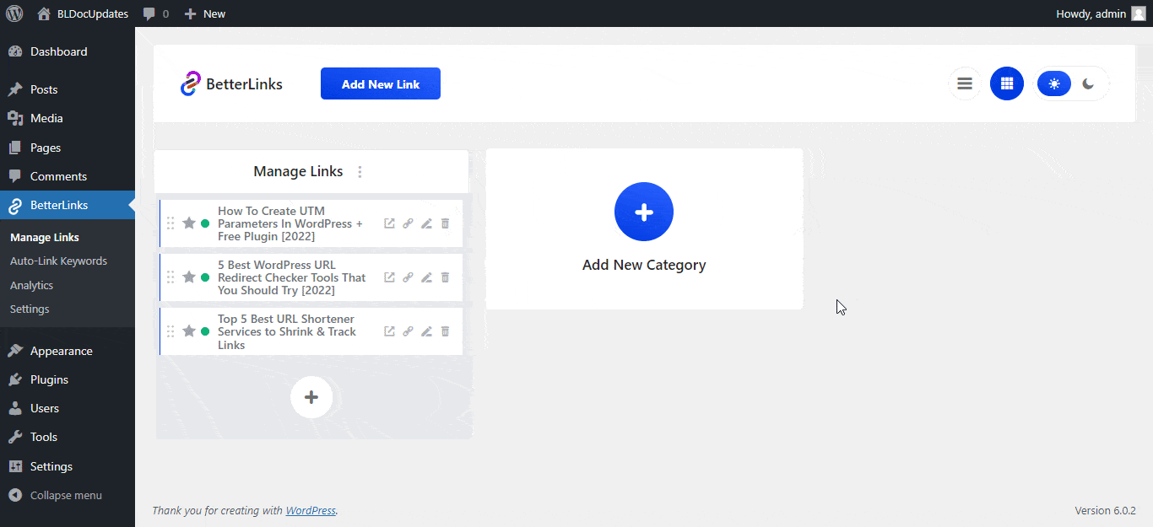
Task: Open the Analytics page from the BetterLinks menu
Action: point(31,285)
